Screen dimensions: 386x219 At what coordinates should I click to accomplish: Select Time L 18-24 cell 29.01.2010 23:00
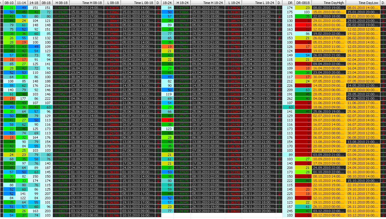pyautogui.click(x=259, y=20)
